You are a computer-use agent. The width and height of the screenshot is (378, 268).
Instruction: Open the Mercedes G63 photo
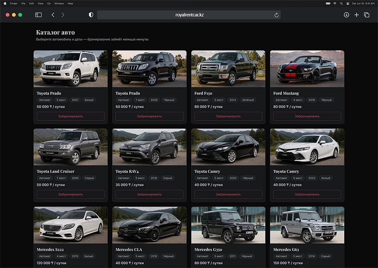pyautogui.click(x=307, y=225)
